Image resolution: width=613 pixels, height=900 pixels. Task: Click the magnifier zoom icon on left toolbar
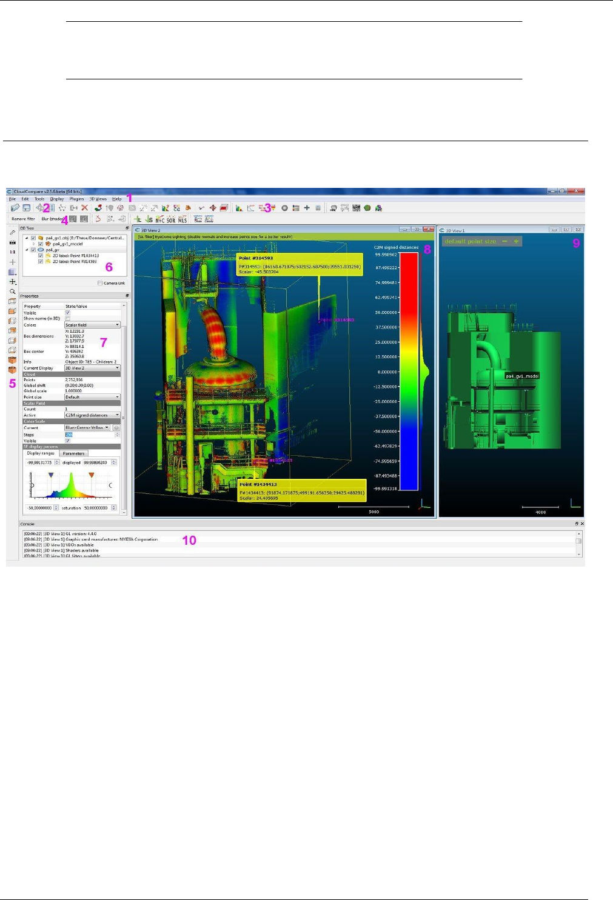[12, 292]
